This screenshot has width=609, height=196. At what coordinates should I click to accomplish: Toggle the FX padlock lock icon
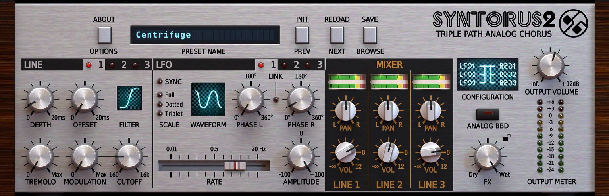pyautogui.click(x=506, y=138)
